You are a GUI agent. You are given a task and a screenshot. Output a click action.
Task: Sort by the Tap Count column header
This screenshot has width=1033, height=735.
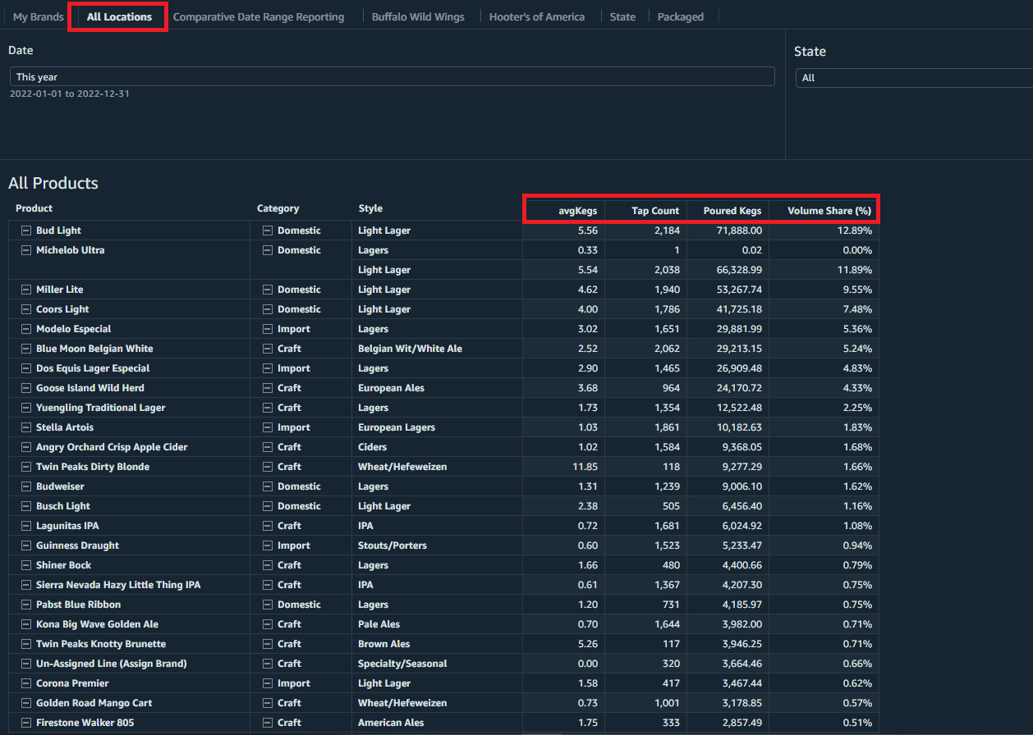tap(654, 211)
